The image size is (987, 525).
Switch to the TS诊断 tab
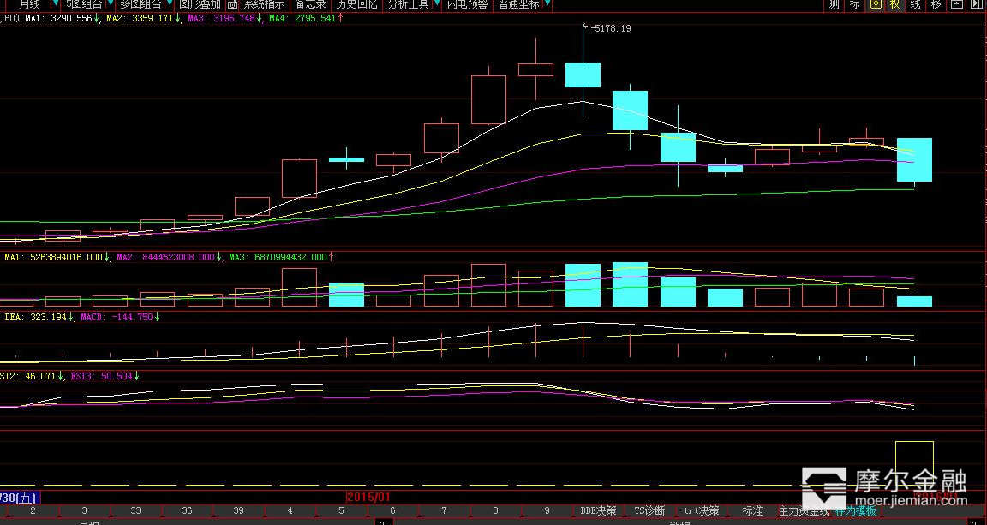coord(649,510)
